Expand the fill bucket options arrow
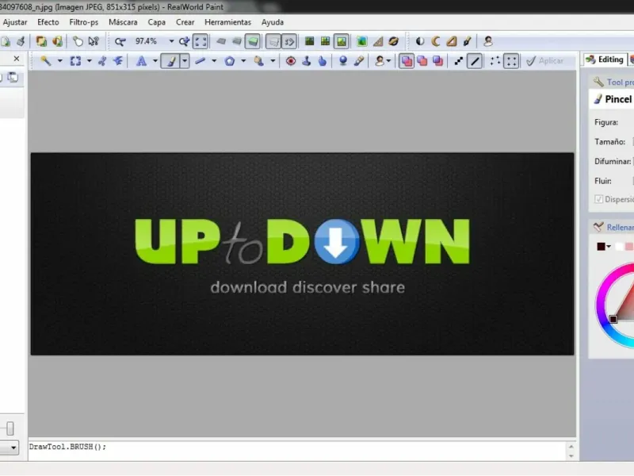Screen dimensions: 634x476 coord(273,61)
